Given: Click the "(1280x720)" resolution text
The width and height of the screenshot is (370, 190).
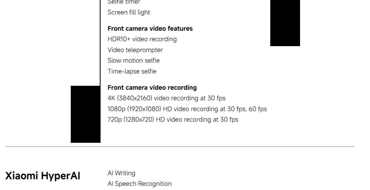Looking at the screenshot, I should pyautogui.click(x=139, y=119).
